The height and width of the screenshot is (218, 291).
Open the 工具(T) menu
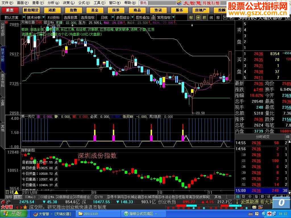(99, 3)
